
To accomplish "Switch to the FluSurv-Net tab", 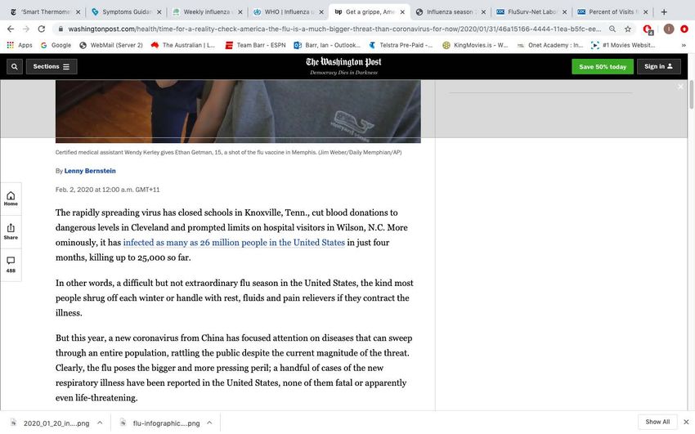I will 531,12.
